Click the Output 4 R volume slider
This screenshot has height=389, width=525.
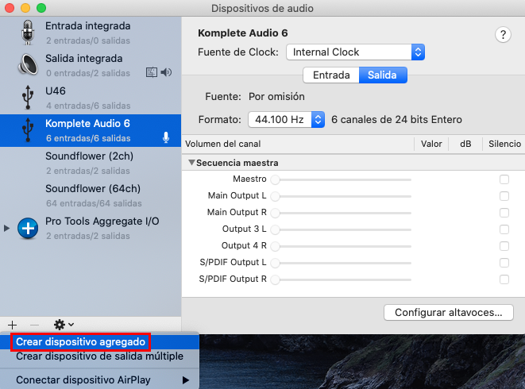[341, 246]
